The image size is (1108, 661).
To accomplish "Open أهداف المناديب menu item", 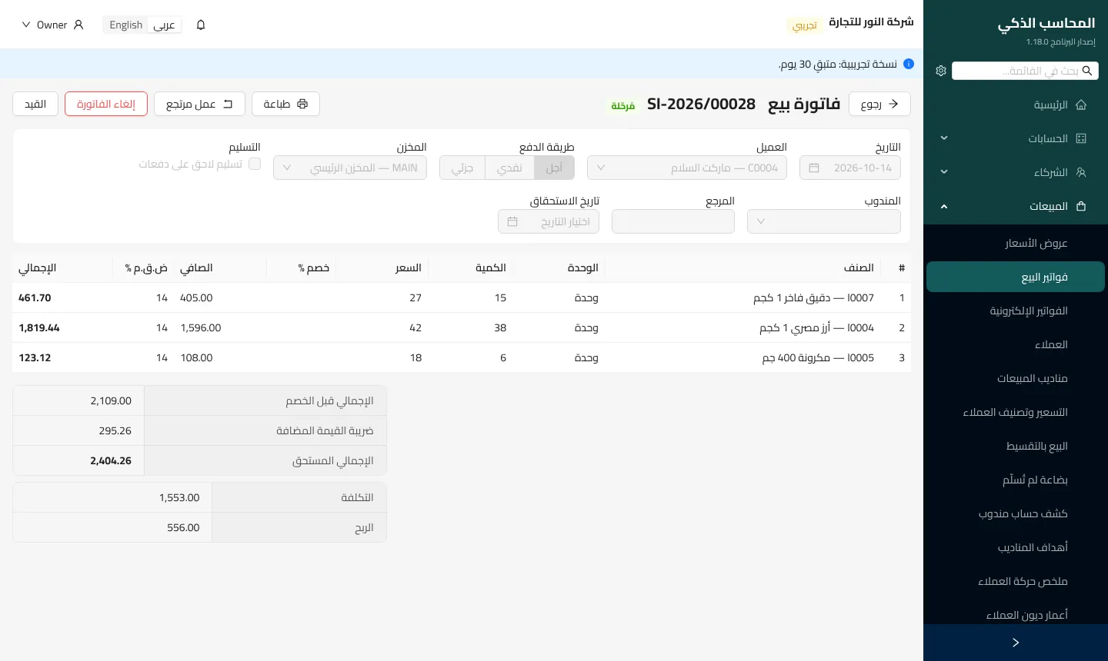I will tap(1016, 547).
